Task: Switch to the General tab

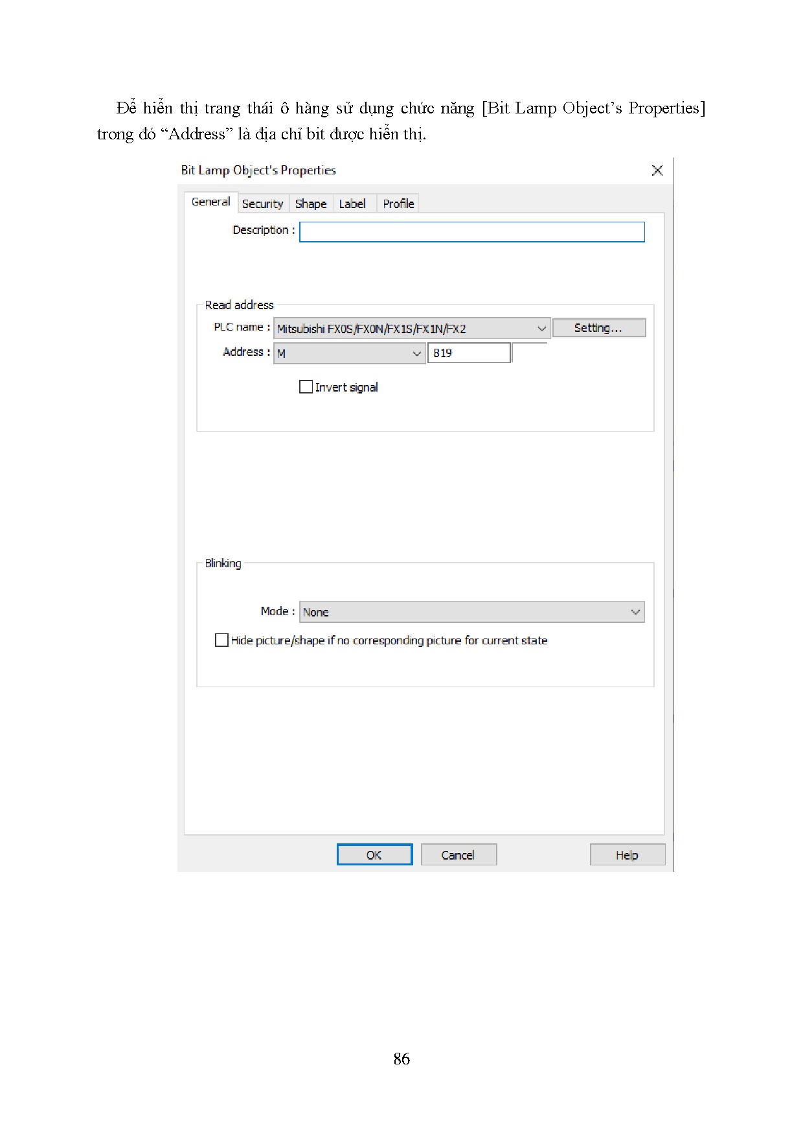Action: pos(210,202)
